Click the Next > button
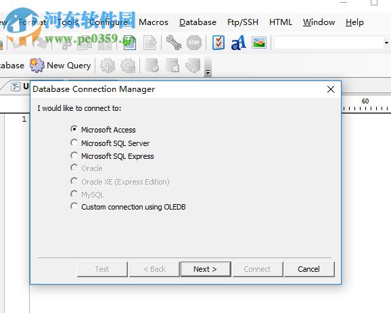This screenshot has height=313, width=391. (206, 269)
